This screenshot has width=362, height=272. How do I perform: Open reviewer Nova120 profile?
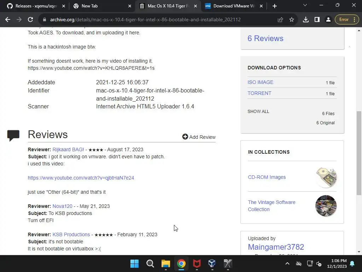coord(62,206)
